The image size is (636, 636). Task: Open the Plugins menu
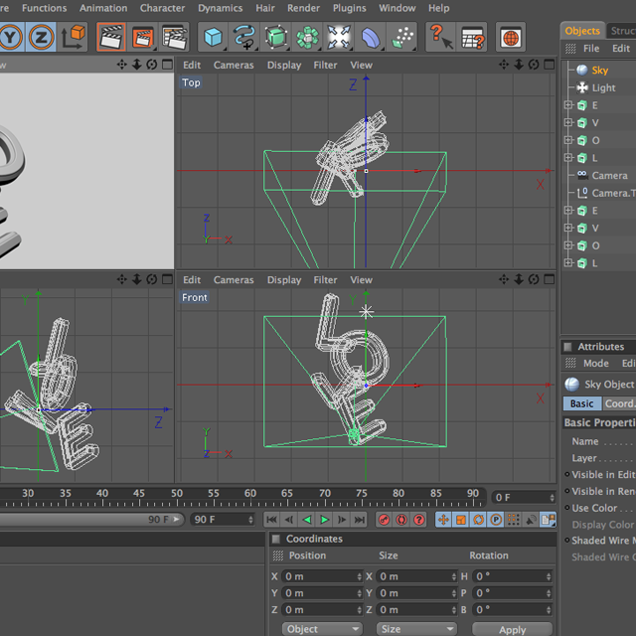coord(349,8)
